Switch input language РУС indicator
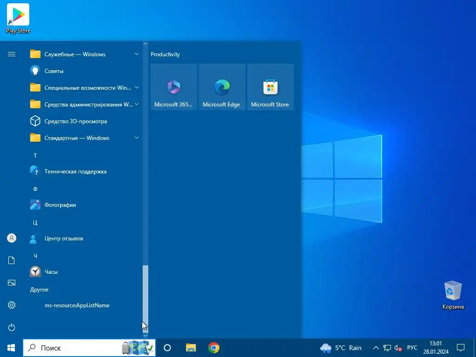 pos(412,348)
